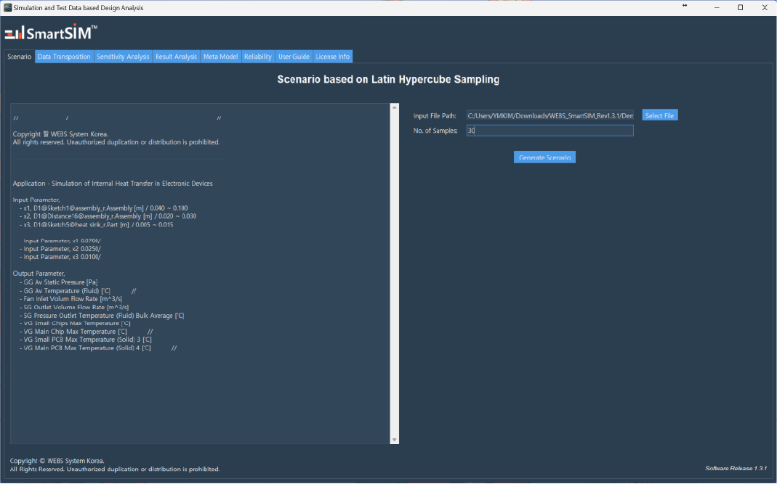Click 'VG Main PCB Max Temperature (Solid) 4'
The height and width of the screenshot is (484, 777).
point(85,348)
